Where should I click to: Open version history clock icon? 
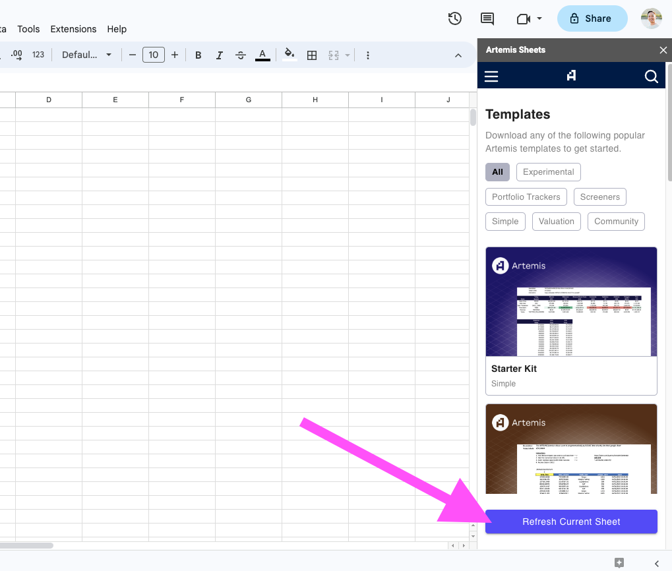tap(455, 18)
